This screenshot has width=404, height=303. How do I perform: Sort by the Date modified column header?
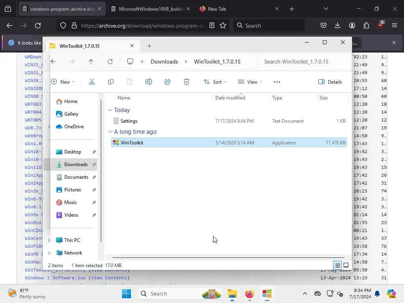tap(230, 98)
